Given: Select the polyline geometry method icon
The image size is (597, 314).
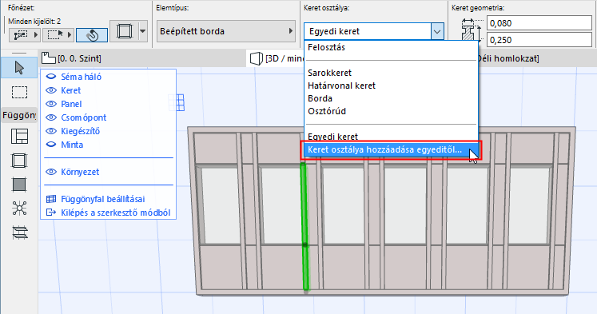Looking at the screenshot, I should (x=21, y=35).
